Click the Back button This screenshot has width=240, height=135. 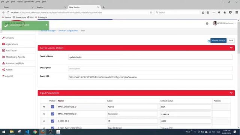231,40
